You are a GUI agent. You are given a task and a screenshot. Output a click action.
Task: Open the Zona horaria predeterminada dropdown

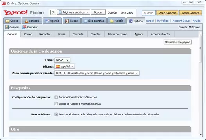pos(97,73)
